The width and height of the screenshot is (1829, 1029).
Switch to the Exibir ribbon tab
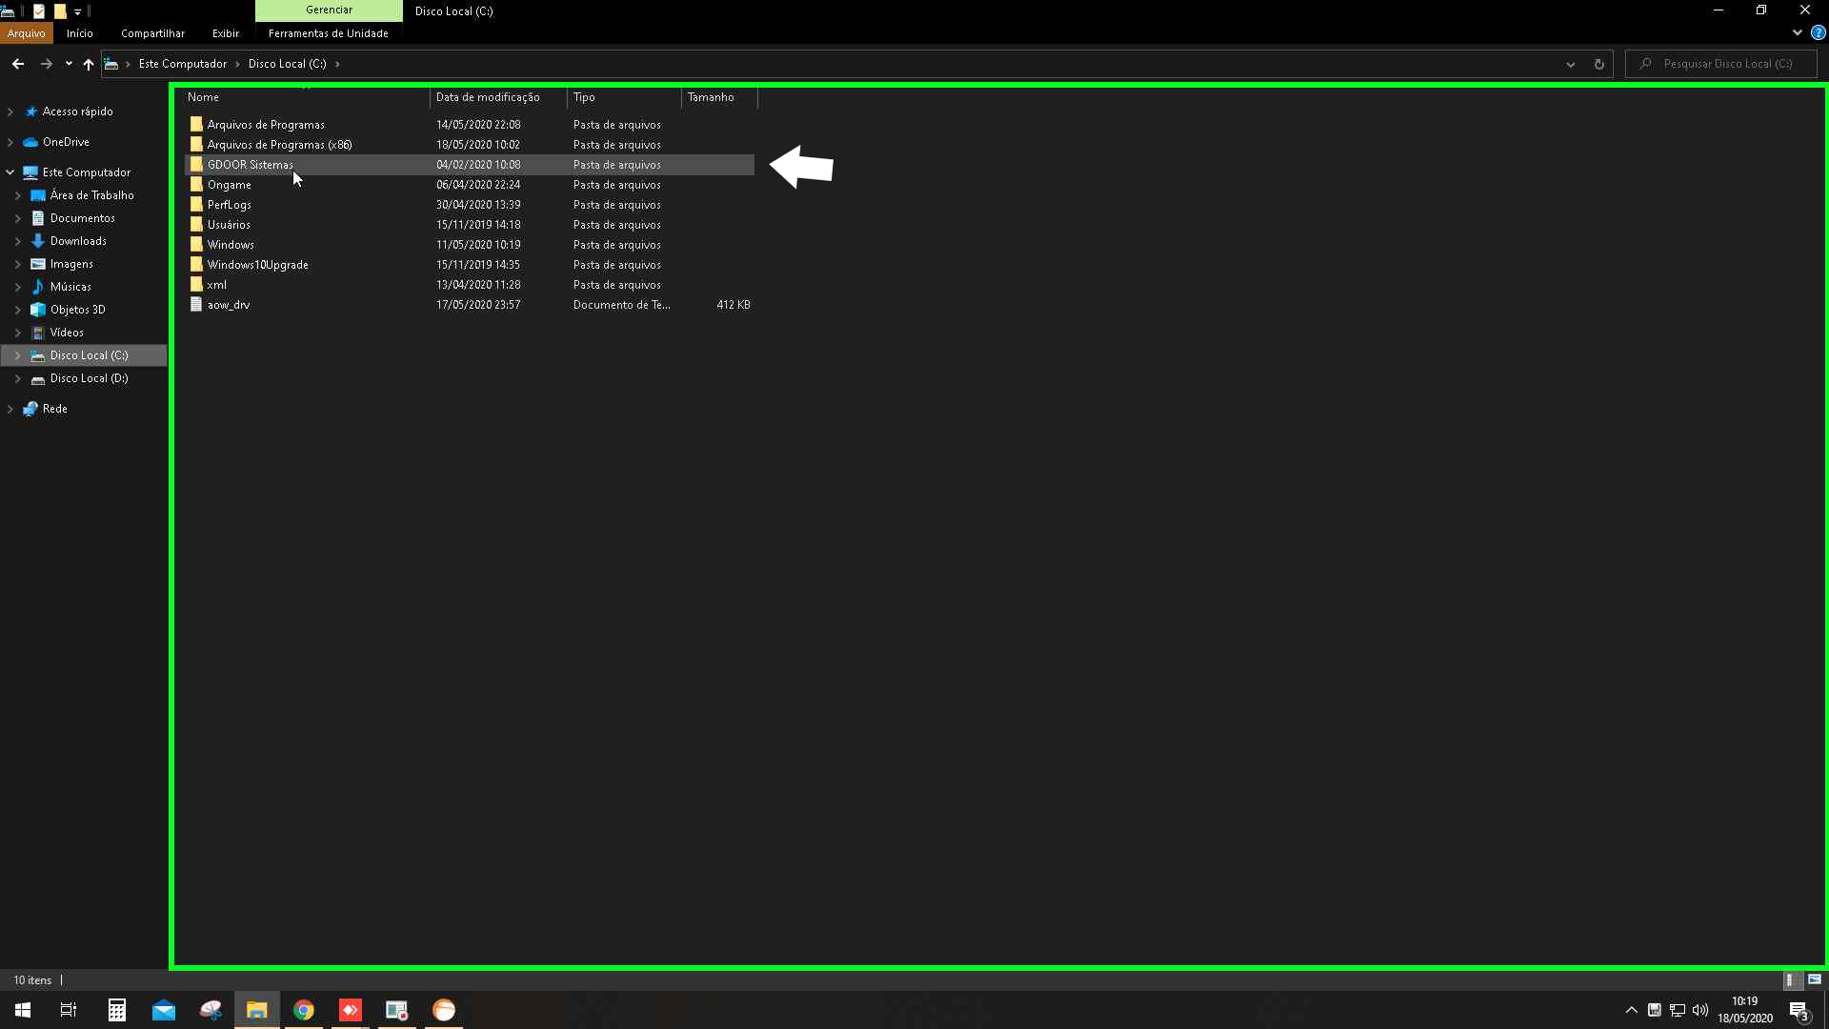click(x=226, y=33)
